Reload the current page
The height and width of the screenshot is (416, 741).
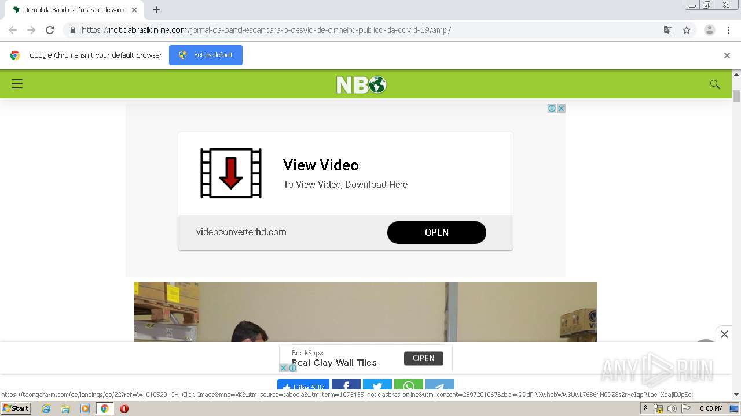pyautogui.click(x=50, y=30)
